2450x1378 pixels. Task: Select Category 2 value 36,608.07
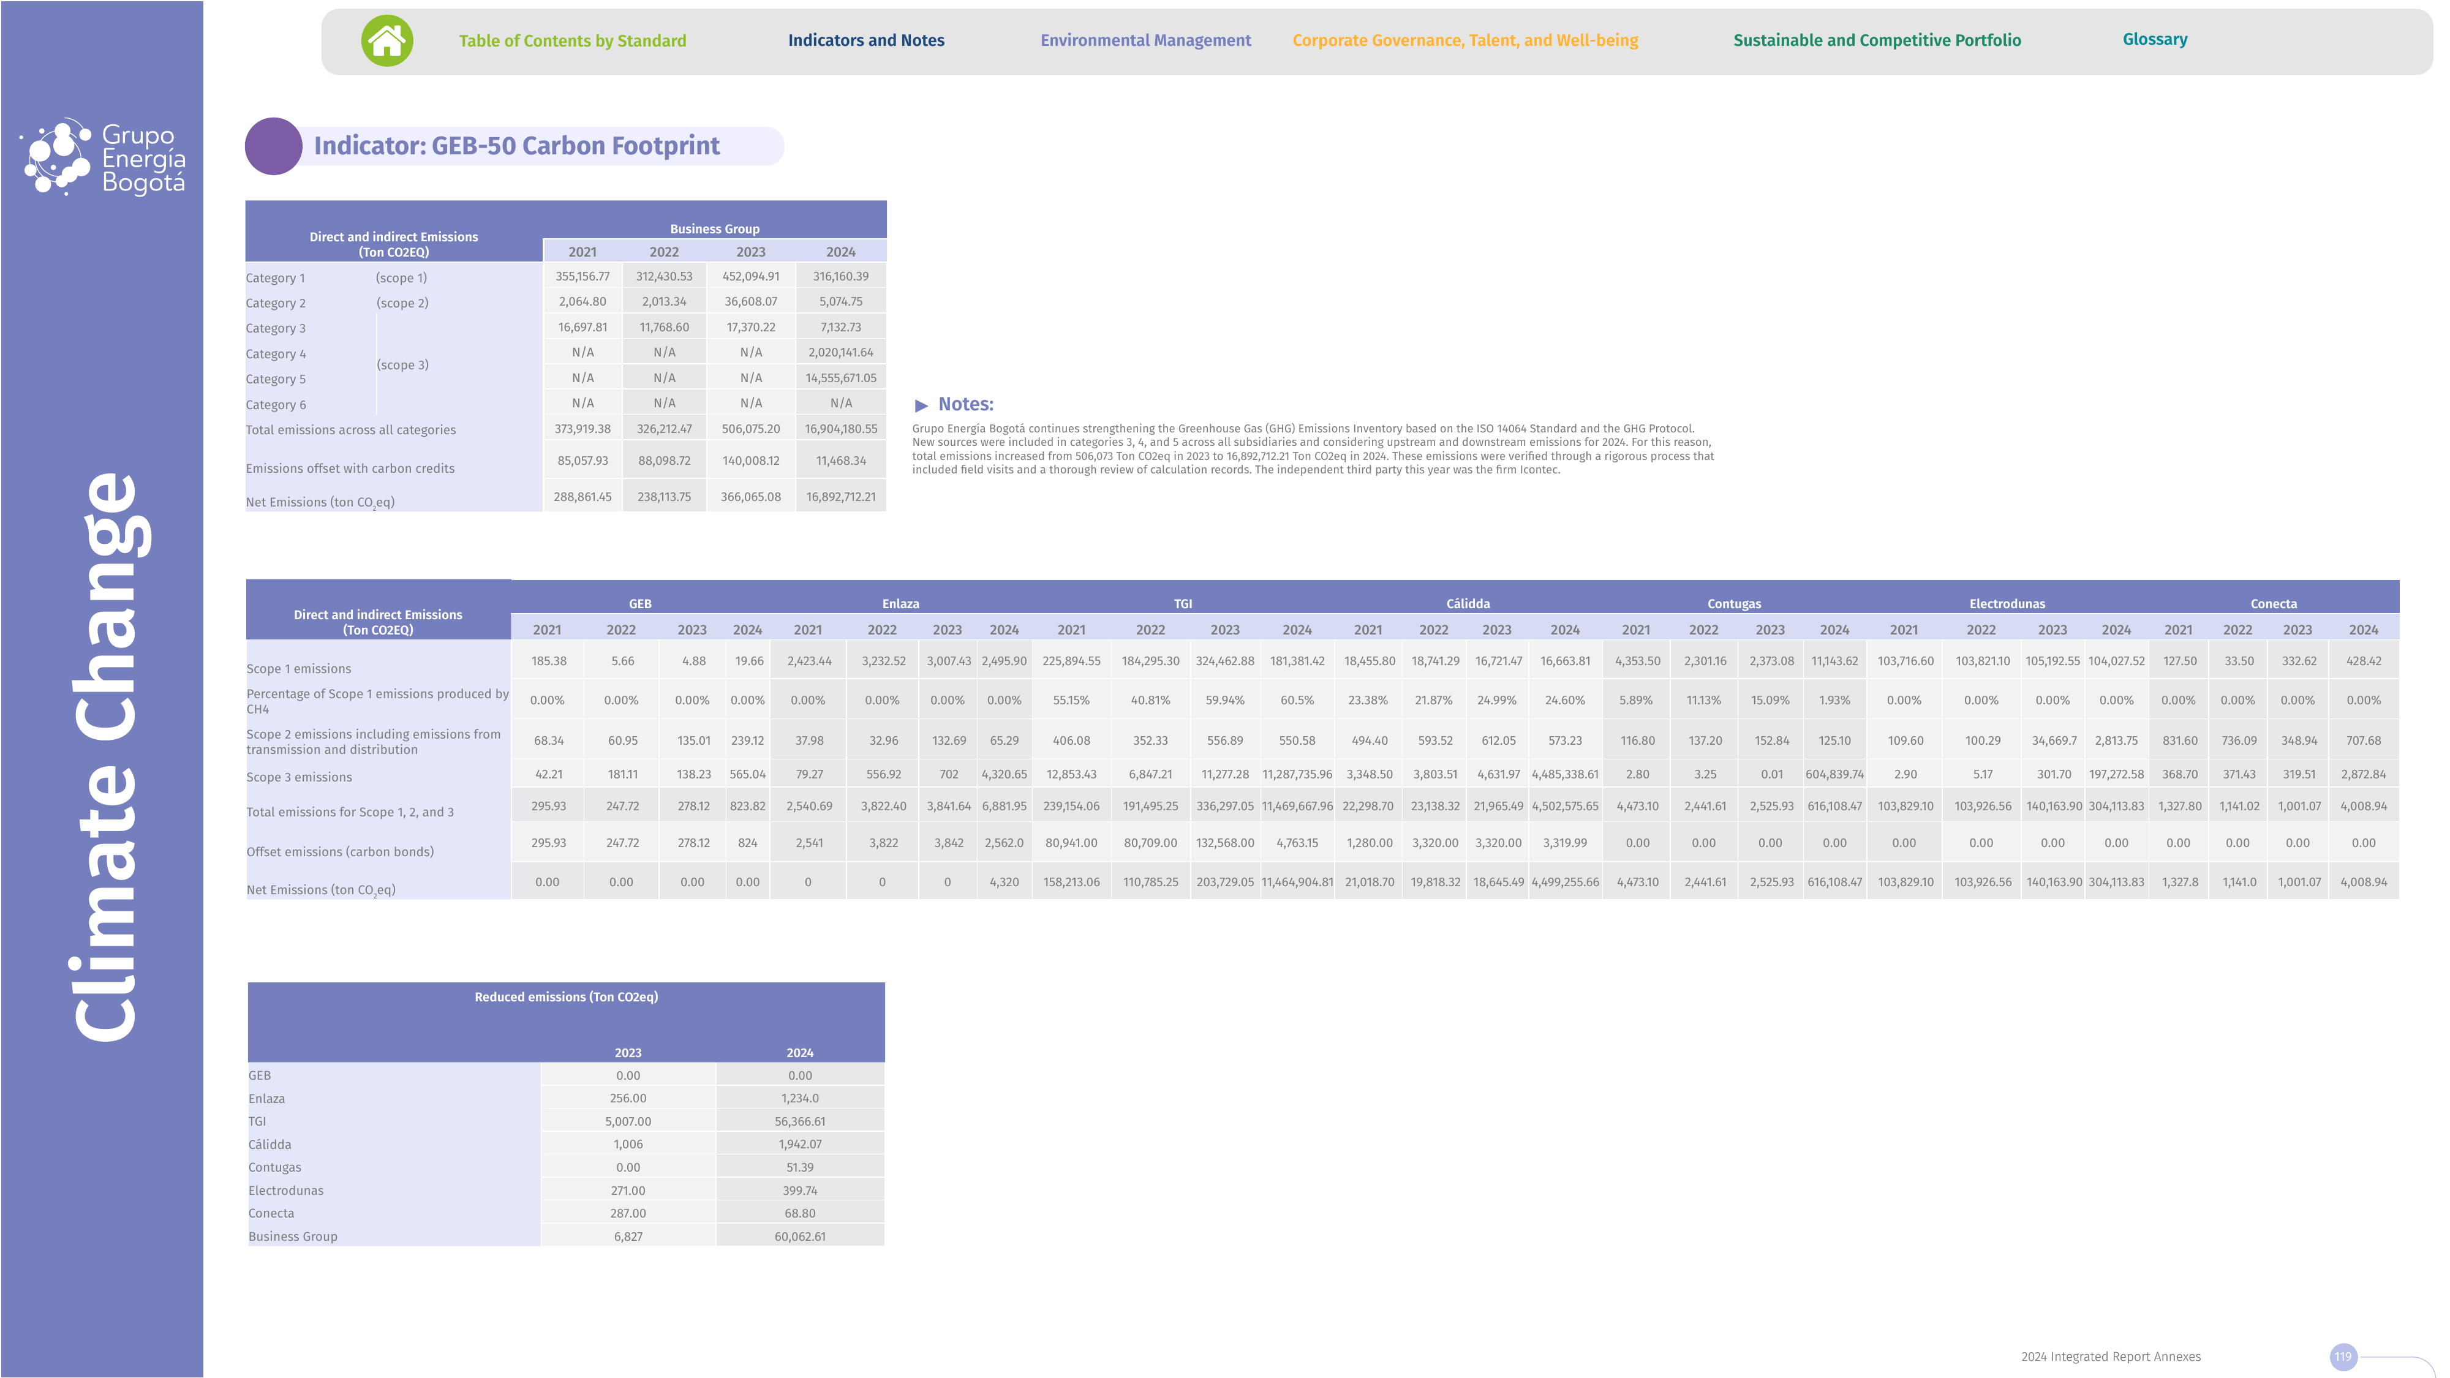coord(750,301)
